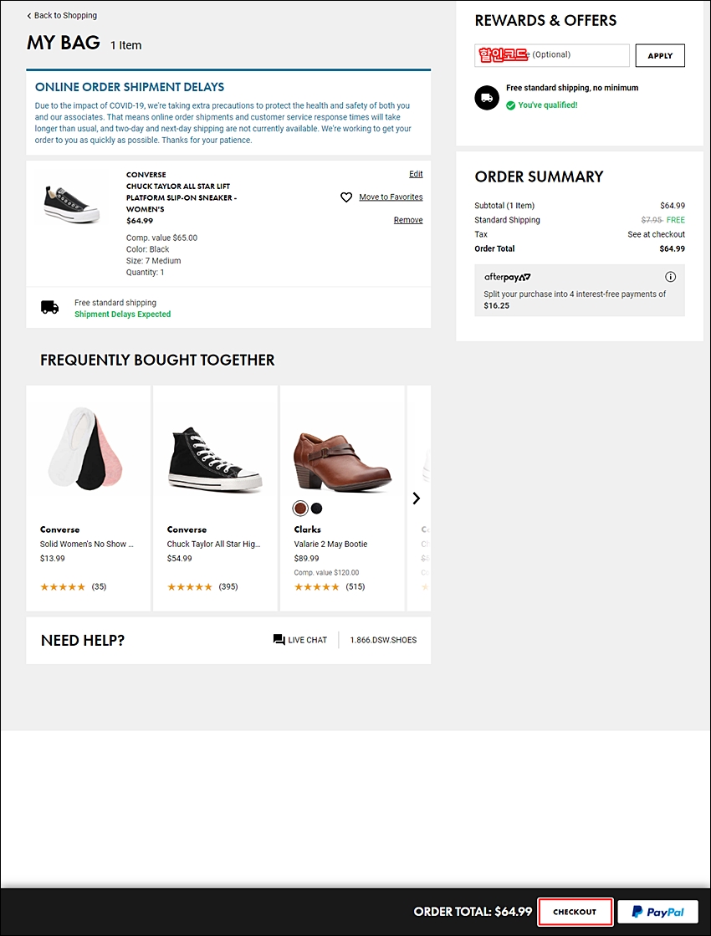This screenshot has width=711, height=936.
Task: Click the struck-through $7.95 shipping price
Action: [652, 220]
